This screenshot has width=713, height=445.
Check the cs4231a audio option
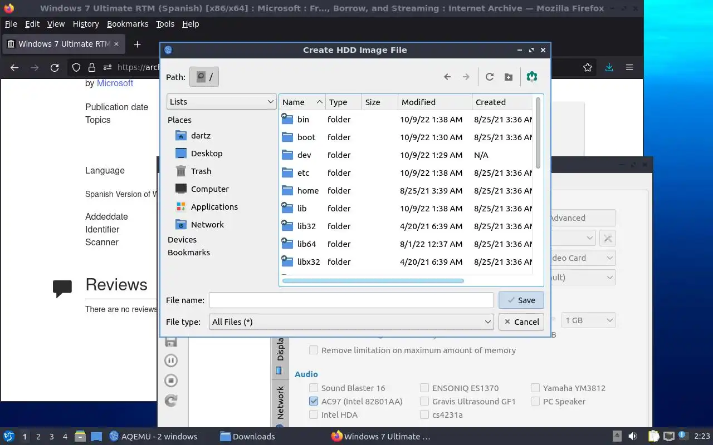tap(424, 414)
